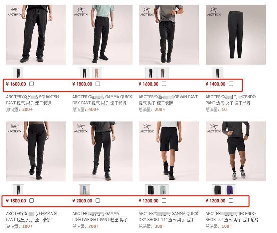
Task: Pick the purple Incendo Short swatch
Action: click(230, 190)
